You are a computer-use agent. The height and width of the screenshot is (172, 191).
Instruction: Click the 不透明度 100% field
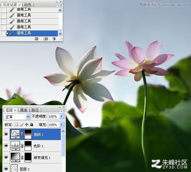54,116
